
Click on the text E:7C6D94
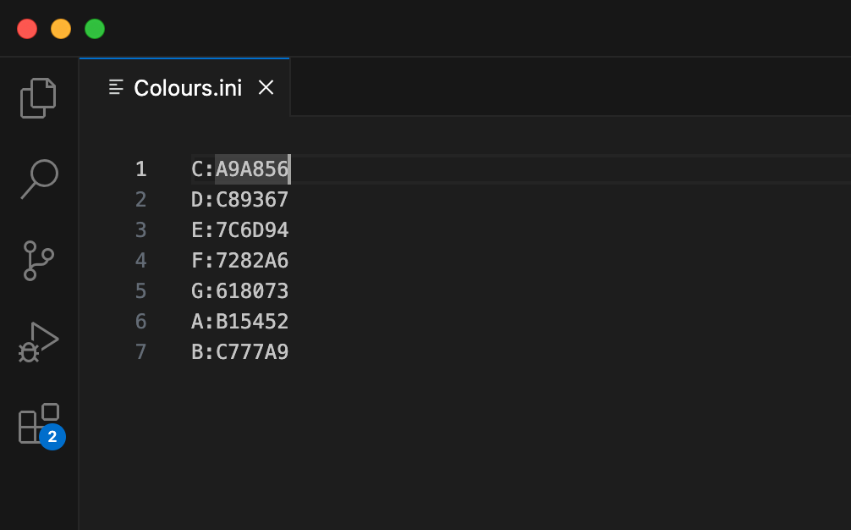click(240, 230)
